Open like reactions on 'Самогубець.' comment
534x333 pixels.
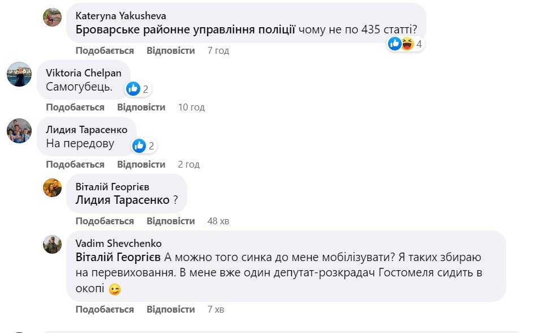coord(137,88)
